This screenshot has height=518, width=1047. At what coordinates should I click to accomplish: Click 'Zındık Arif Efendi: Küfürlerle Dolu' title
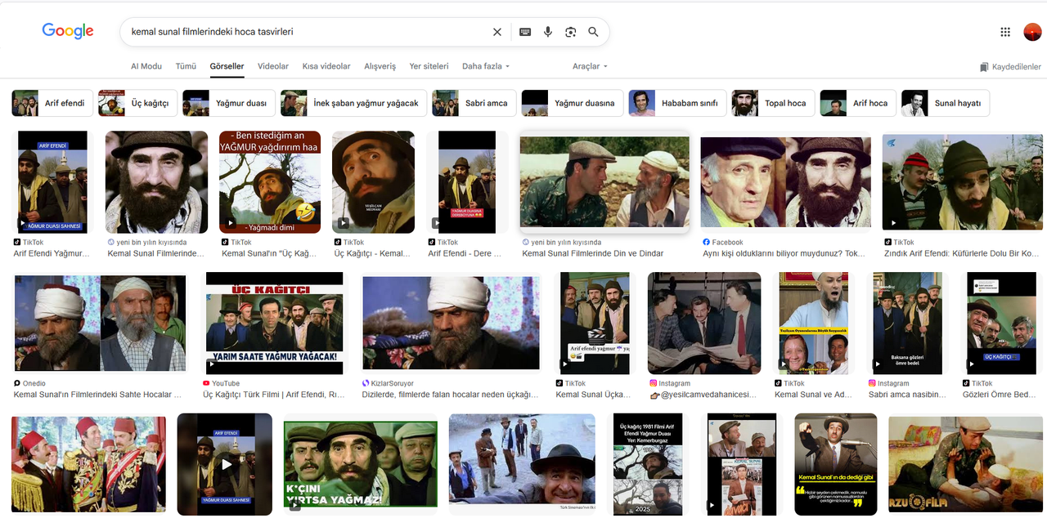962,253
